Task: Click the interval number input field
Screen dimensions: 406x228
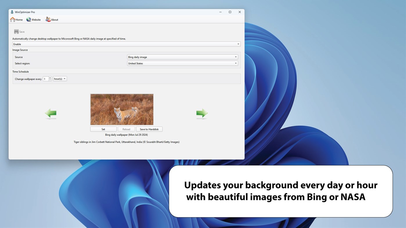Action: (x=46, y=79)
